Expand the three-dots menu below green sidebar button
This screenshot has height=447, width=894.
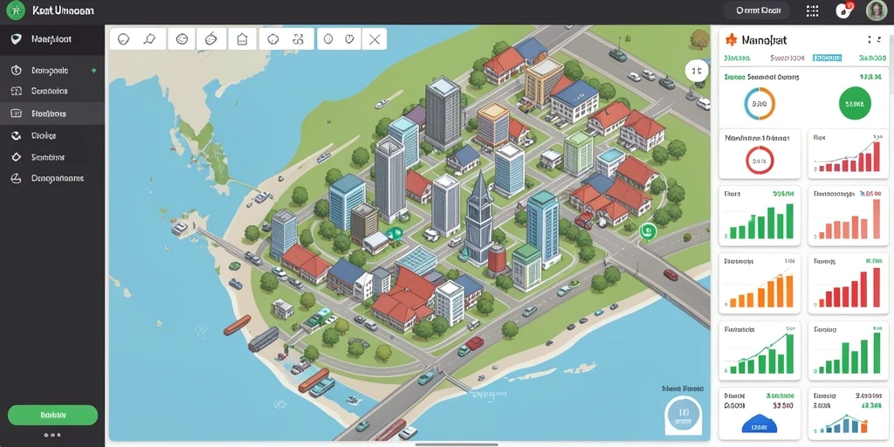52,435
